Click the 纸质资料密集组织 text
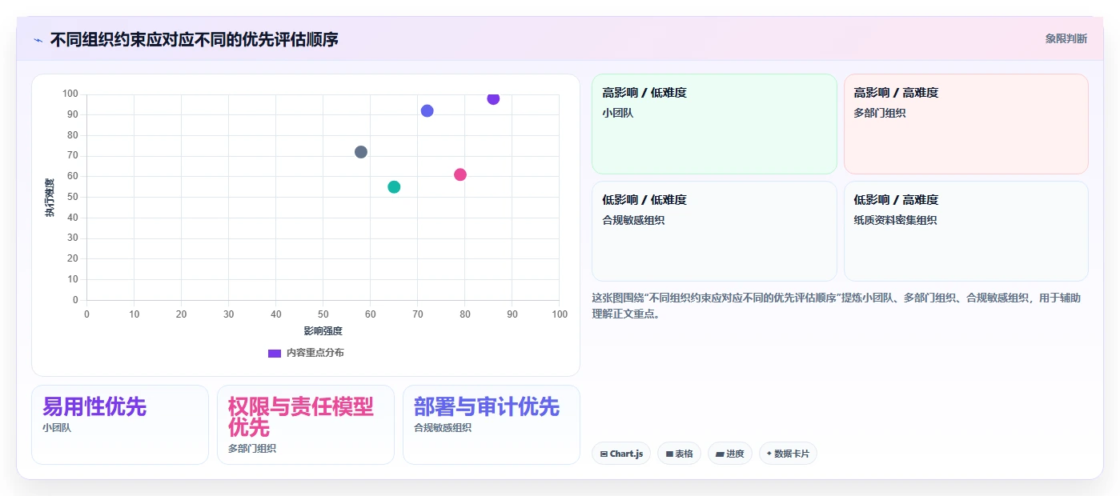 [895, 220]
